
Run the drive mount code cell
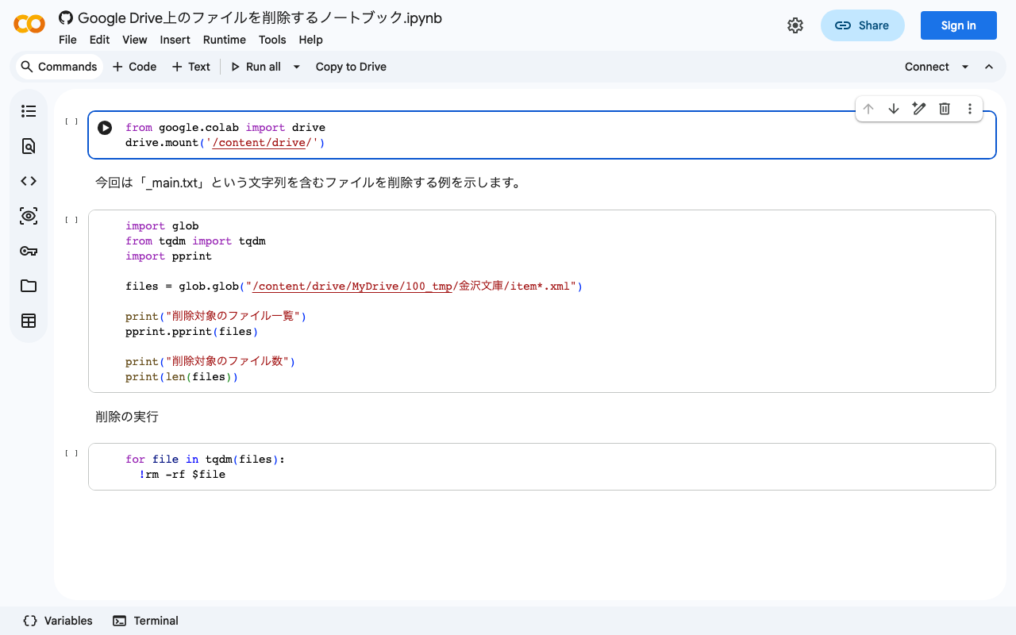pyautogui.click(x=105, y=128)
